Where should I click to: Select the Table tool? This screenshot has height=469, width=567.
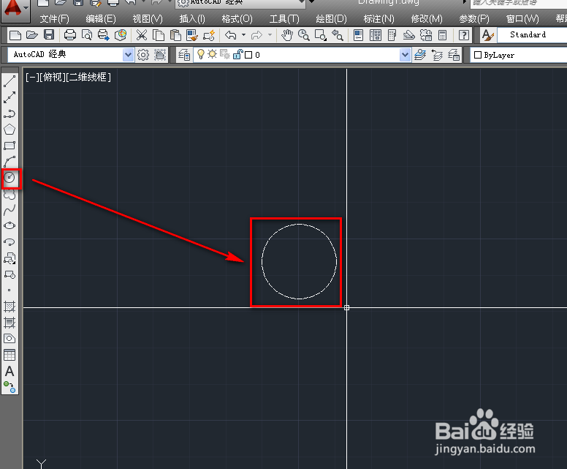pyautogui.click(x=9, y=355)
